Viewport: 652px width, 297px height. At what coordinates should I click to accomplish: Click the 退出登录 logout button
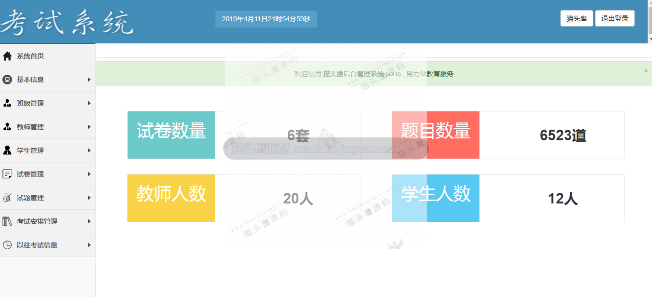(x=615, y=18)
